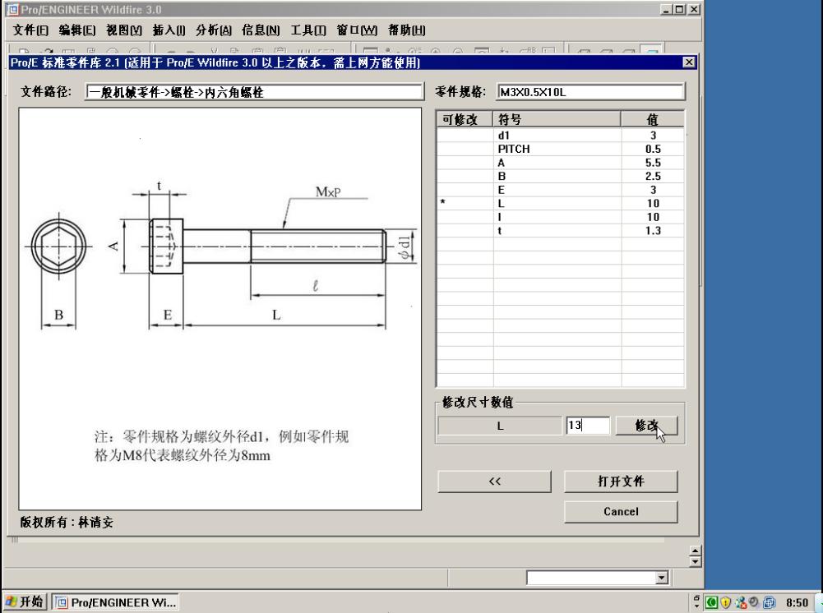Image resolution: width=823 pixels, height=613 pixels.
Task: Click the asterisk marker in the L row
Action: pos(443,202)
